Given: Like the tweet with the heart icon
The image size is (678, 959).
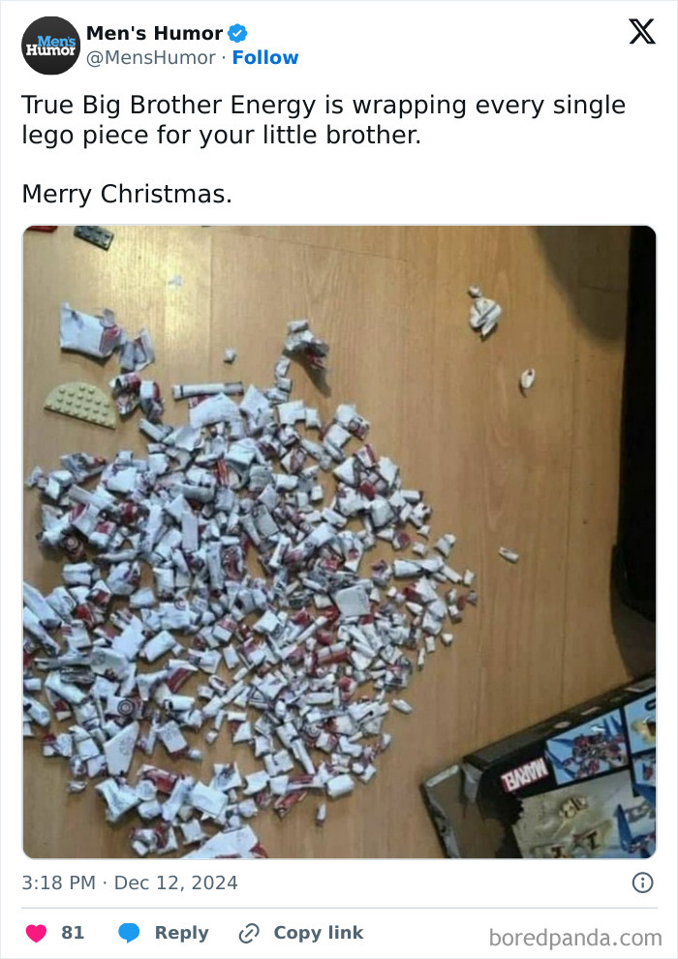Looking at the screenshot, I should pyautogui.click(x=36, y=933).
